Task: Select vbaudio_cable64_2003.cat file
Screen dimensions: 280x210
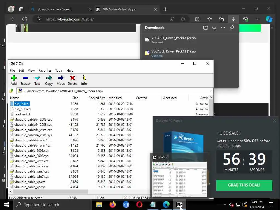Action: [33, 119]
